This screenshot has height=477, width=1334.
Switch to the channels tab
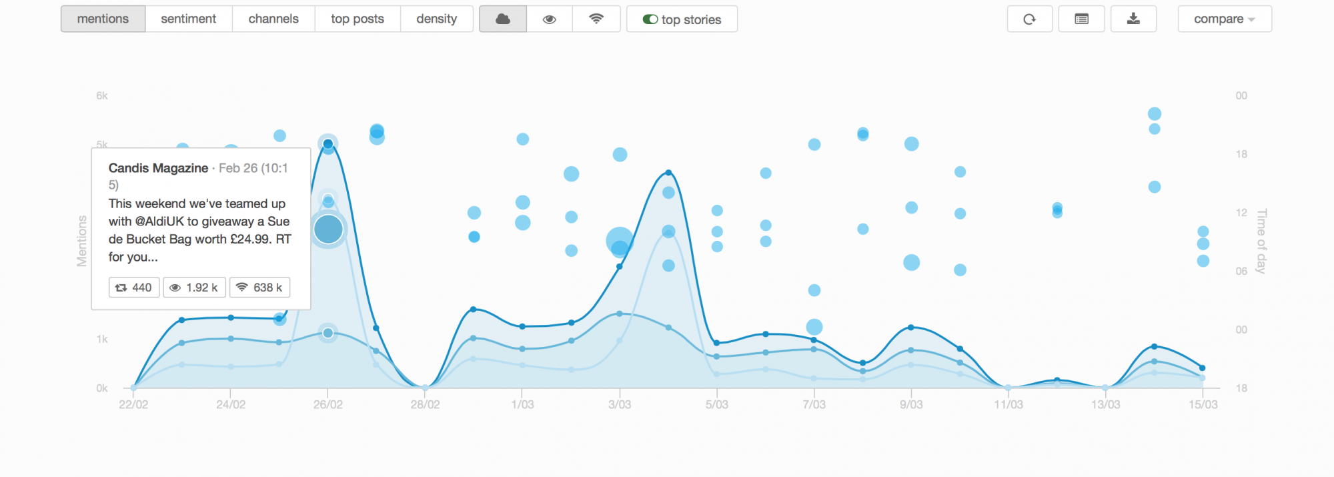pyautogui.click(x=273, y=19)
